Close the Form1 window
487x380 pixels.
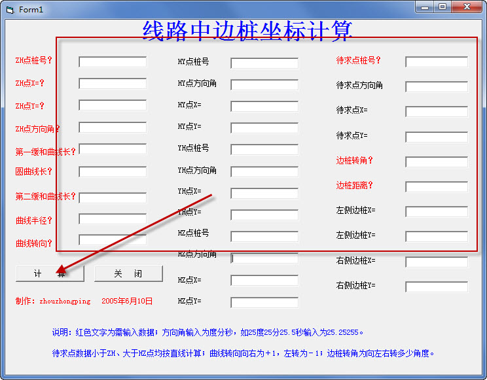click(466, 7)
